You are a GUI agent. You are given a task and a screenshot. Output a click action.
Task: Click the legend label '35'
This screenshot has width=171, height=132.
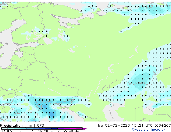[x=65, y=131]
